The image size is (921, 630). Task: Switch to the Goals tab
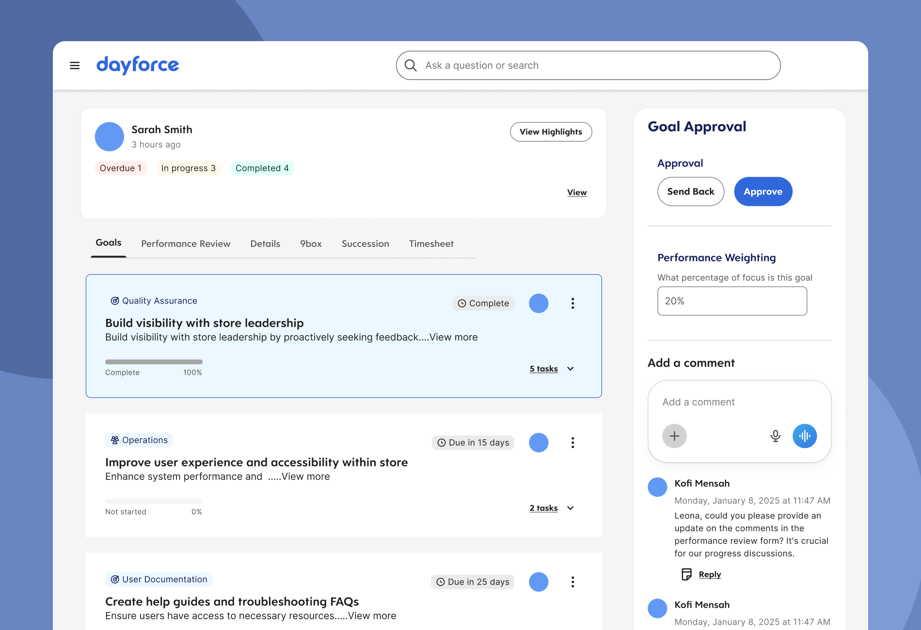(x=109, y=243)
